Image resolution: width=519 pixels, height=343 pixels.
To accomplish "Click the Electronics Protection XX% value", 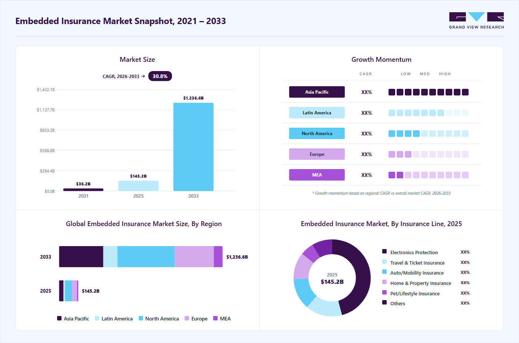I will pyautogui.click(x=465, y=252).
